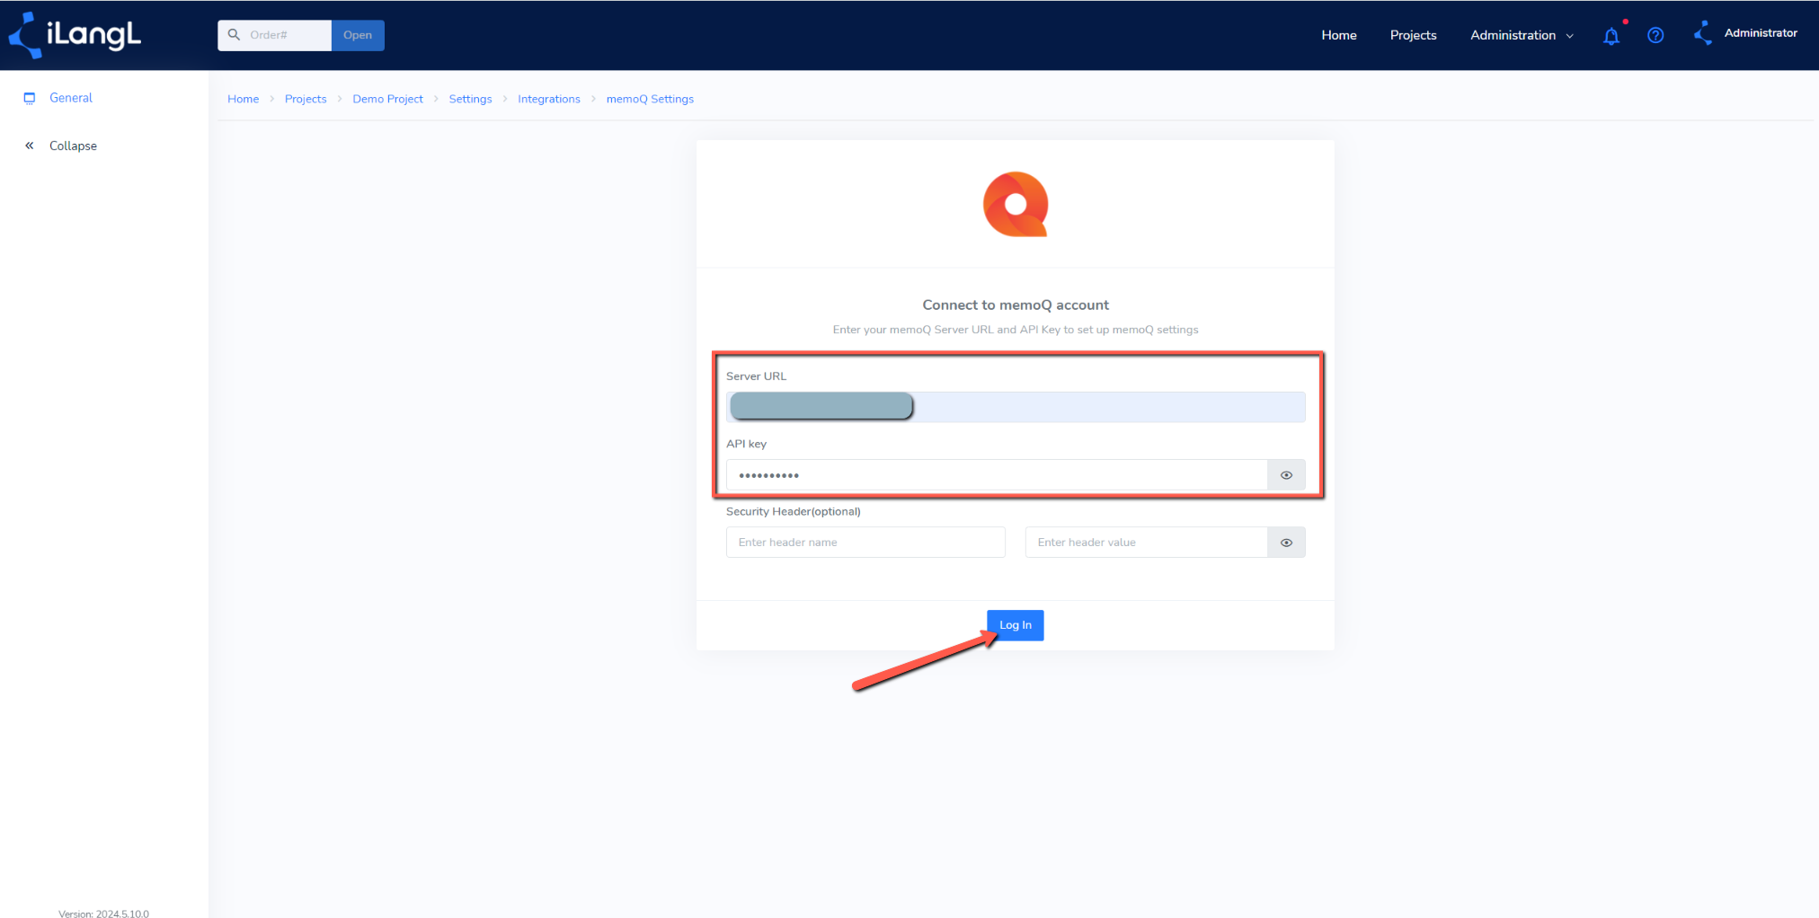
Task: Click the iLangL logo
Action: (75, 35)
